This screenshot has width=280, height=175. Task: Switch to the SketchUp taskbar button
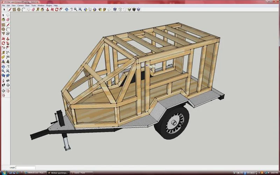(x=58, y=173)
